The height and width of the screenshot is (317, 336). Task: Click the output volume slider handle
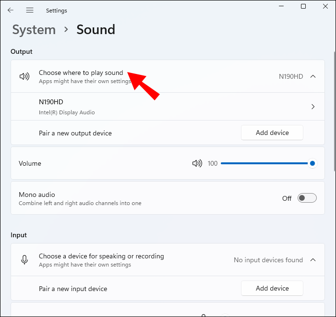[312, 164]
